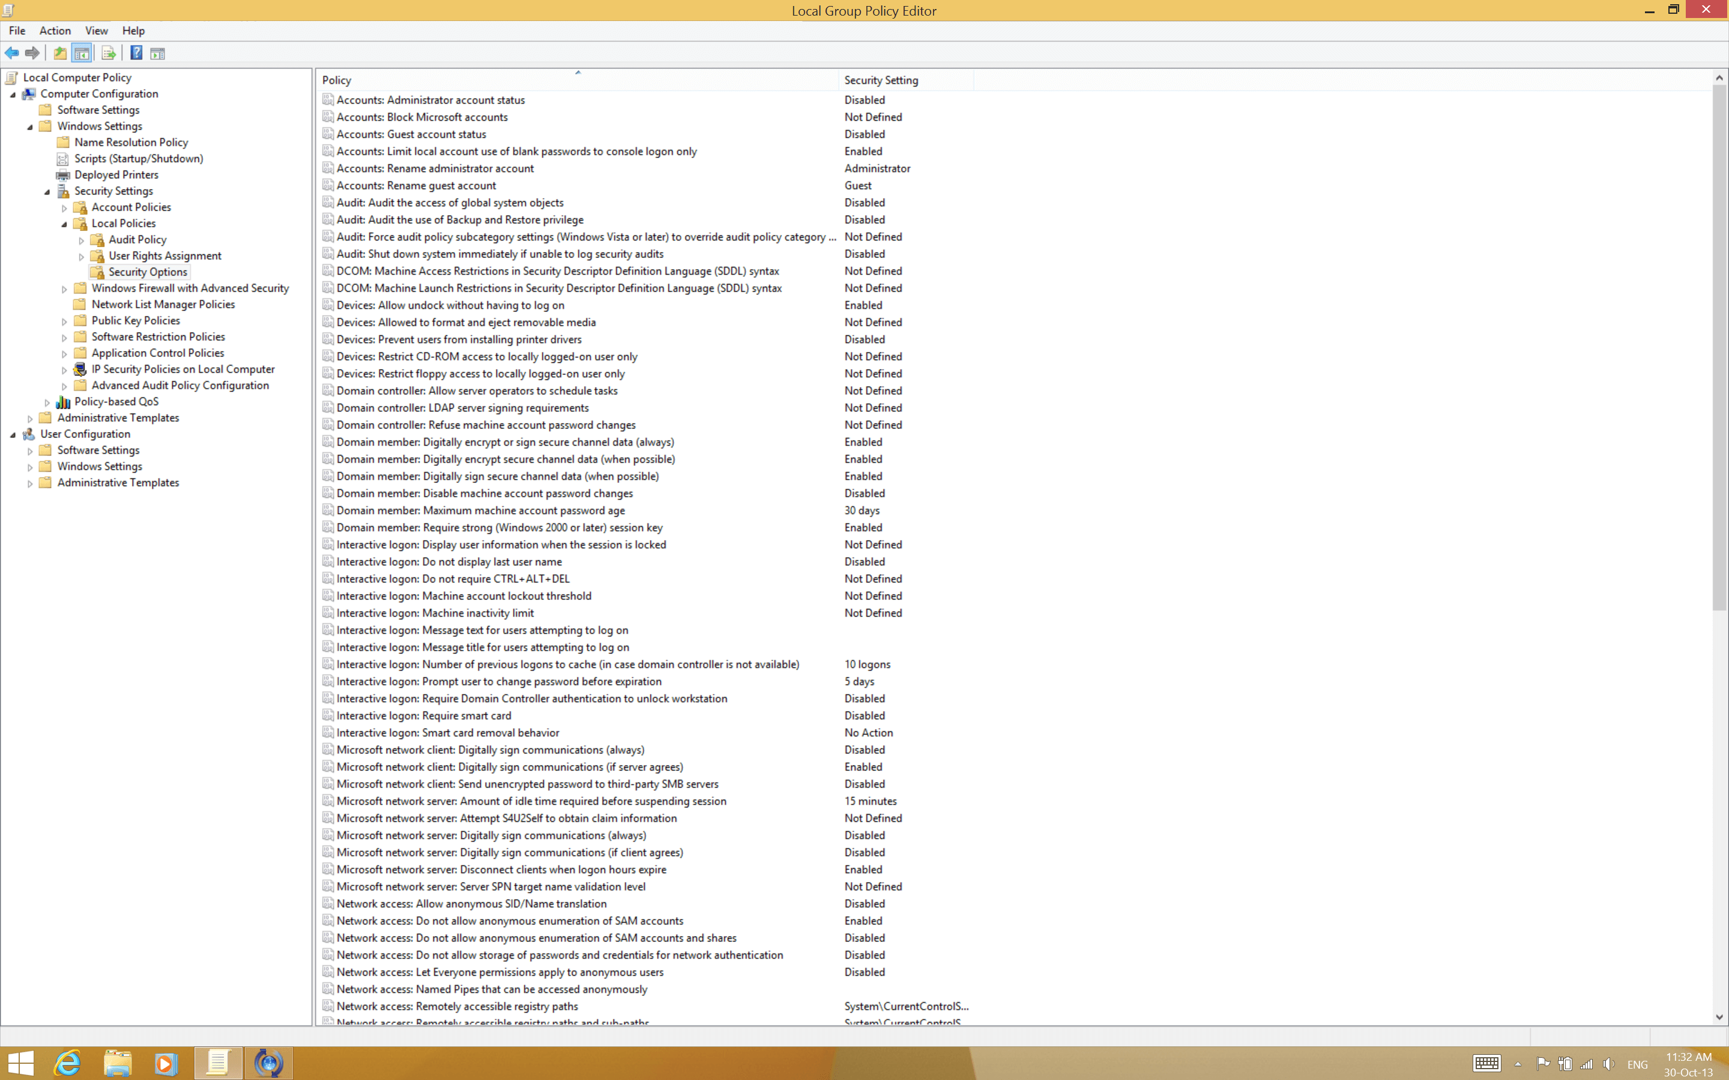Click the User Configuration node icon

29,434
